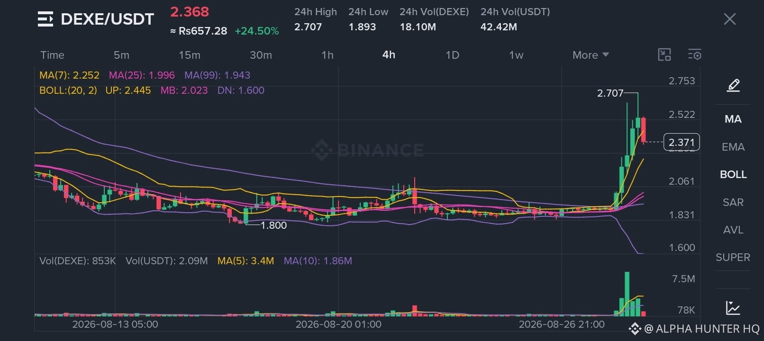
Task: Click the last price 2.368
Action: point(190,12)
